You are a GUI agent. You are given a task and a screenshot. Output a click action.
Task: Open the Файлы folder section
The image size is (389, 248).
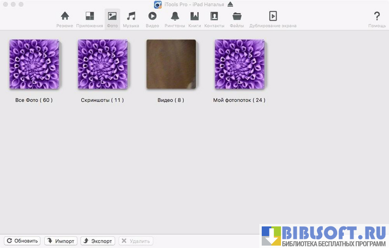point(237,19)
